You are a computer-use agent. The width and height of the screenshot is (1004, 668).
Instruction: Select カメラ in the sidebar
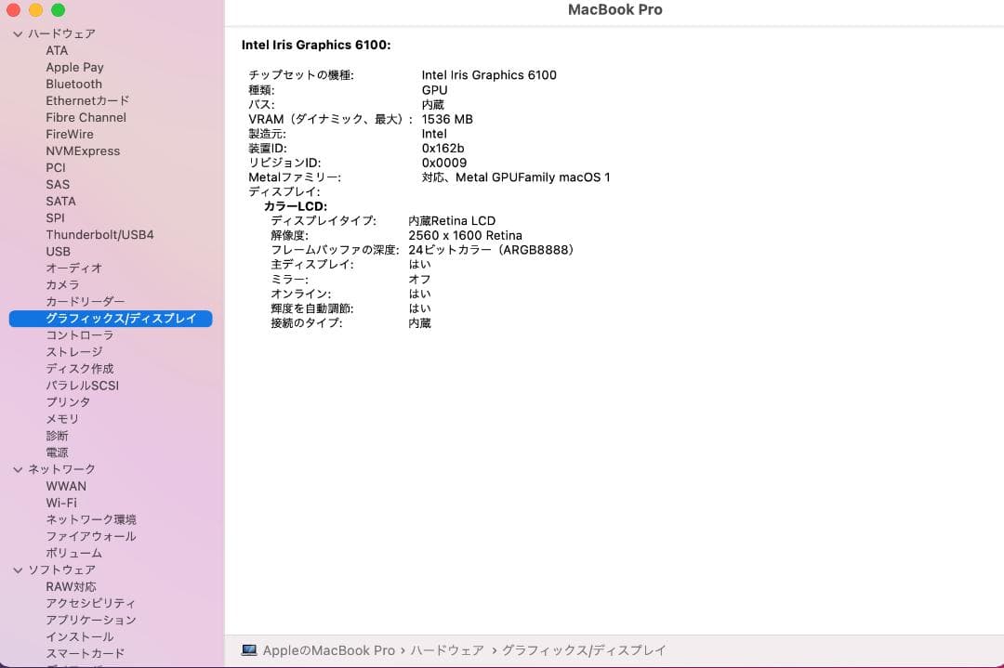(62, 284)
